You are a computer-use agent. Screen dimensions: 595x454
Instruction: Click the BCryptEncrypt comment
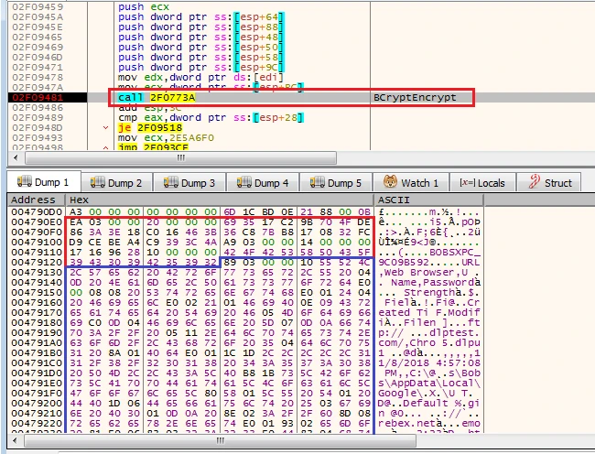415,97
